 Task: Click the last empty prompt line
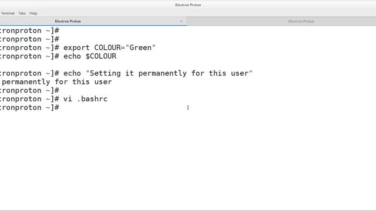click(x=29, y=108)
